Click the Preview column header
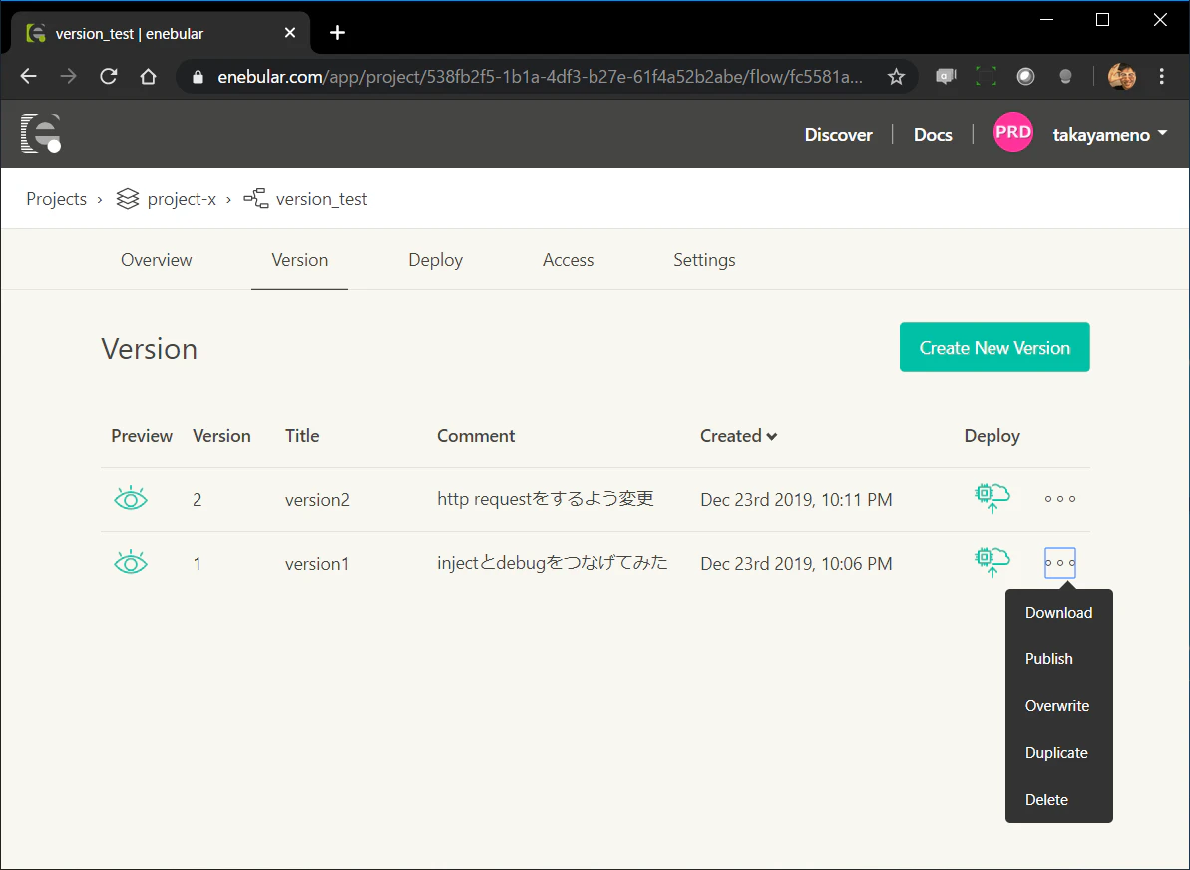1190x870 pixels. click(142, 436)
